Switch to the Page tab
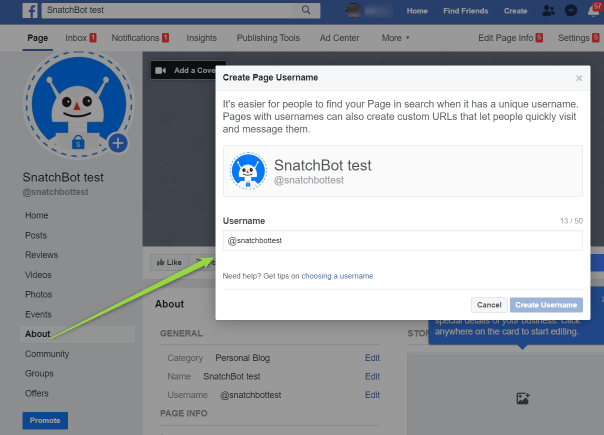The width and height of the screenshot is (604, 435). coord(37,38)
